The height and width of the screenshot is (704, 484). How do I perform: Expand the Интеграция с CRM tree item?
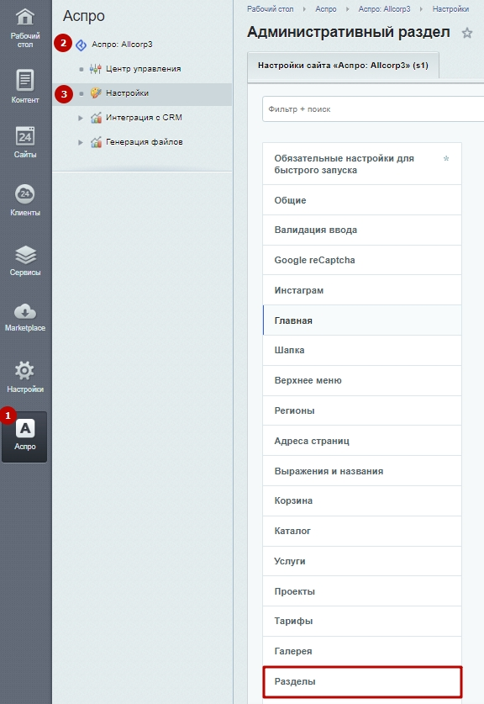pyautogui.click(x=81, y=118)
